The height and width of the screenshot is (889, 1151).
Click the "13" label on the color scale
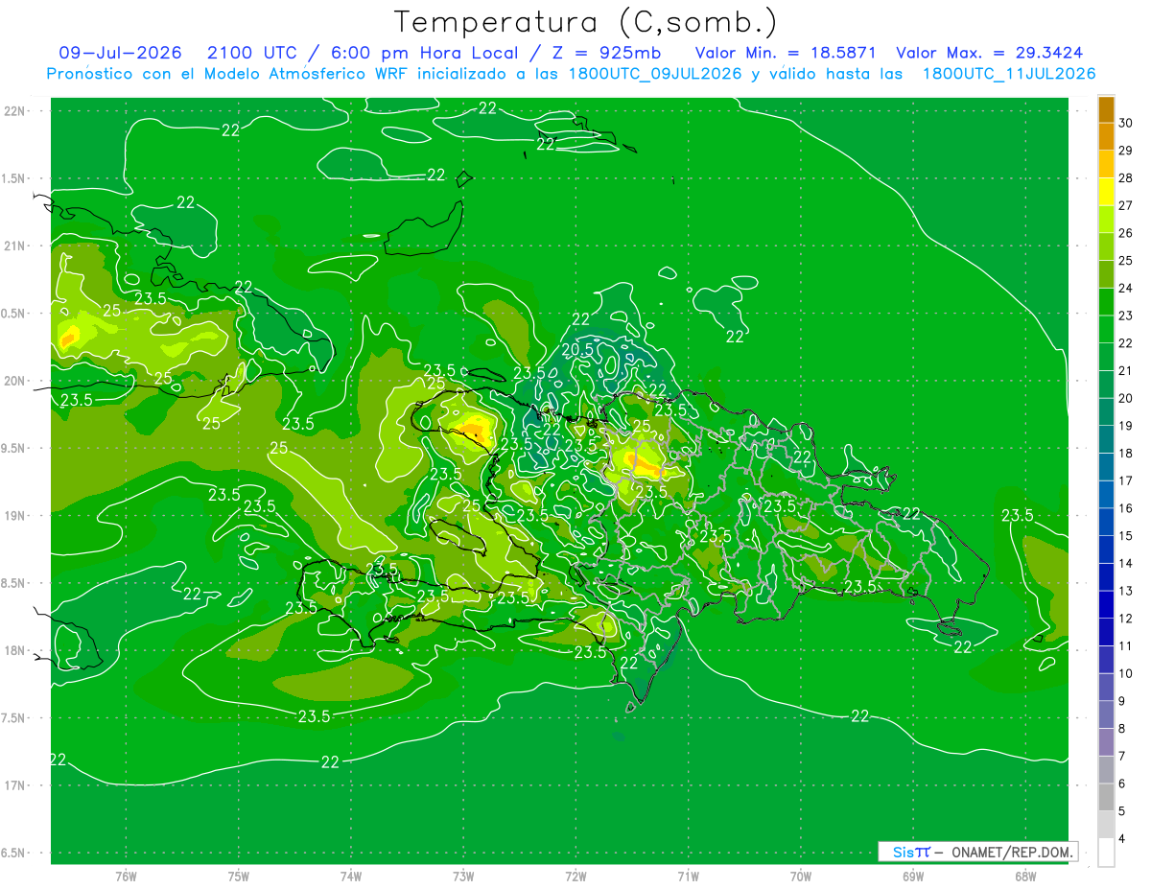1125,591
